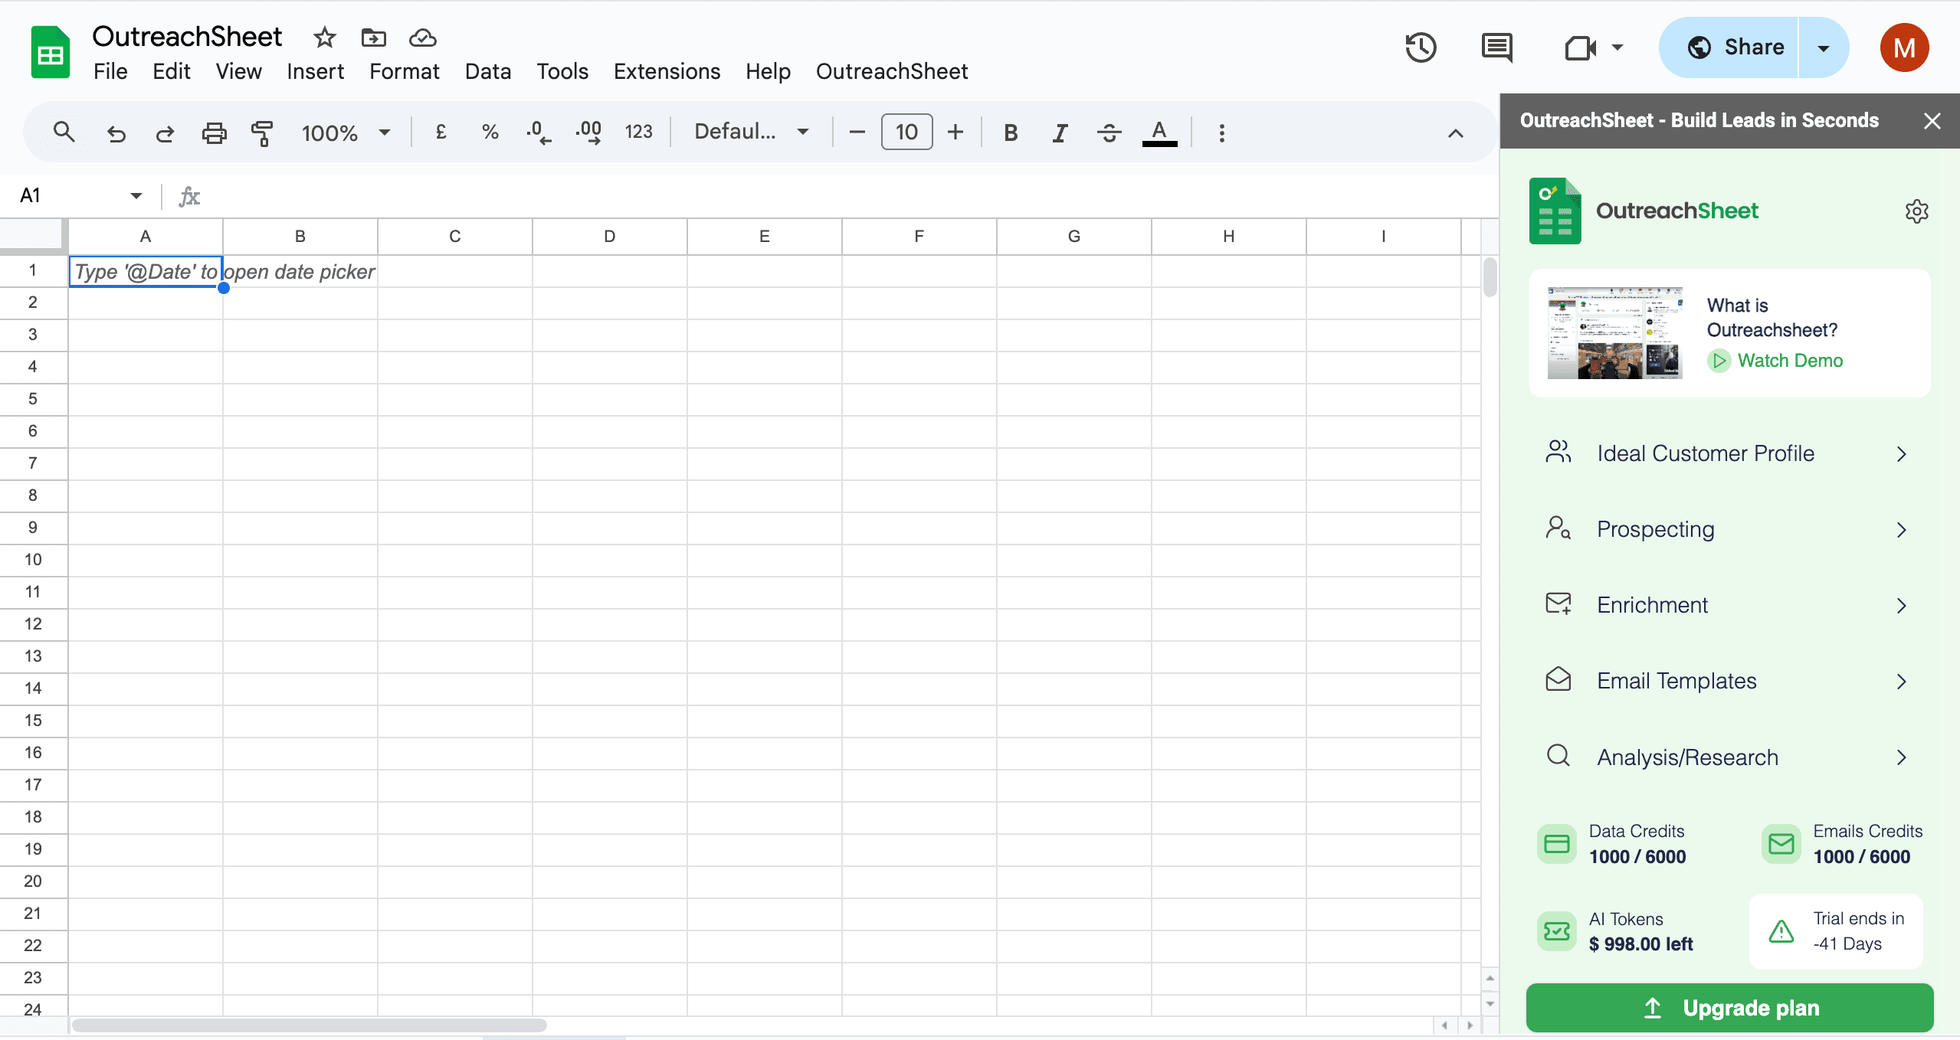Open the Insert menu

(315, 71)
